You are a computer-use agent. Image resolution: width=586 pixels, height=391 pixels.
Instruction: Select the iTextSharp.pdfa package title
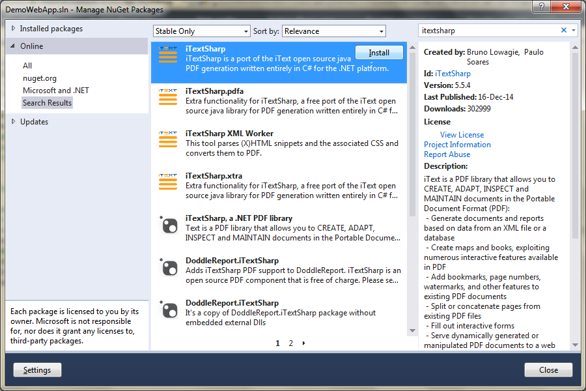click(x=214, y=91)
